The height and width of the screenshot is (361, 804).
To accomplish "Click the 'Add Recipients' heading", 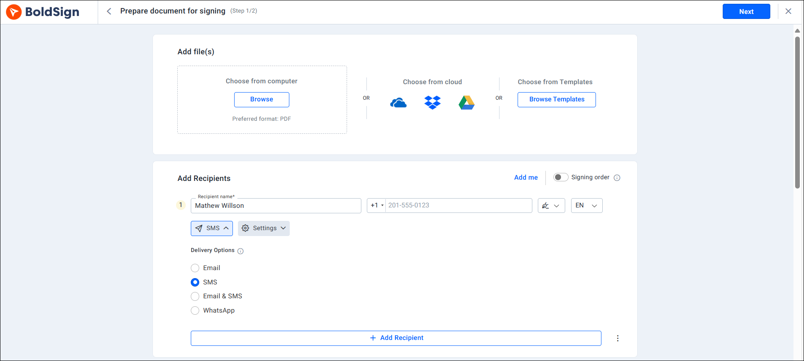I will 204,178.
